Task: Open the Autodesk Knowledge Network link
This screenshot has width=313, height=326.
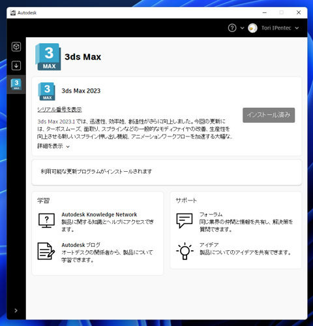Action: coord(99,215)
